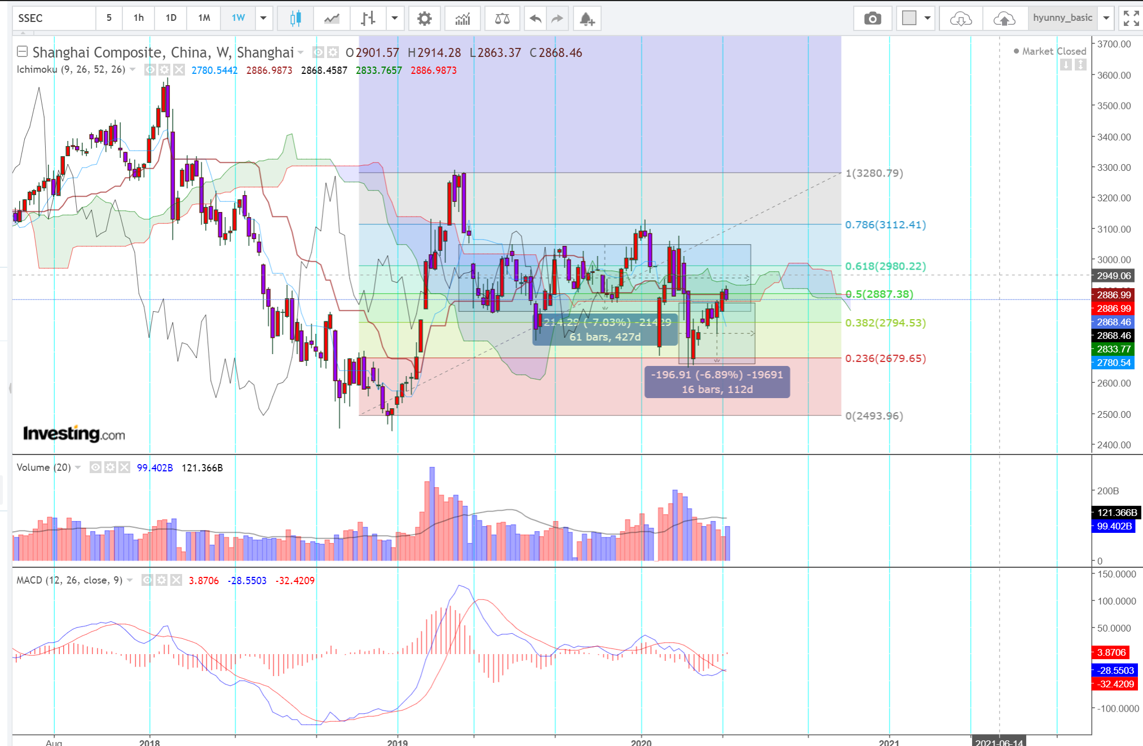Toggle visibility of the Volume indicator
Screen dimensions: 1143x746
tap(96, 467)
